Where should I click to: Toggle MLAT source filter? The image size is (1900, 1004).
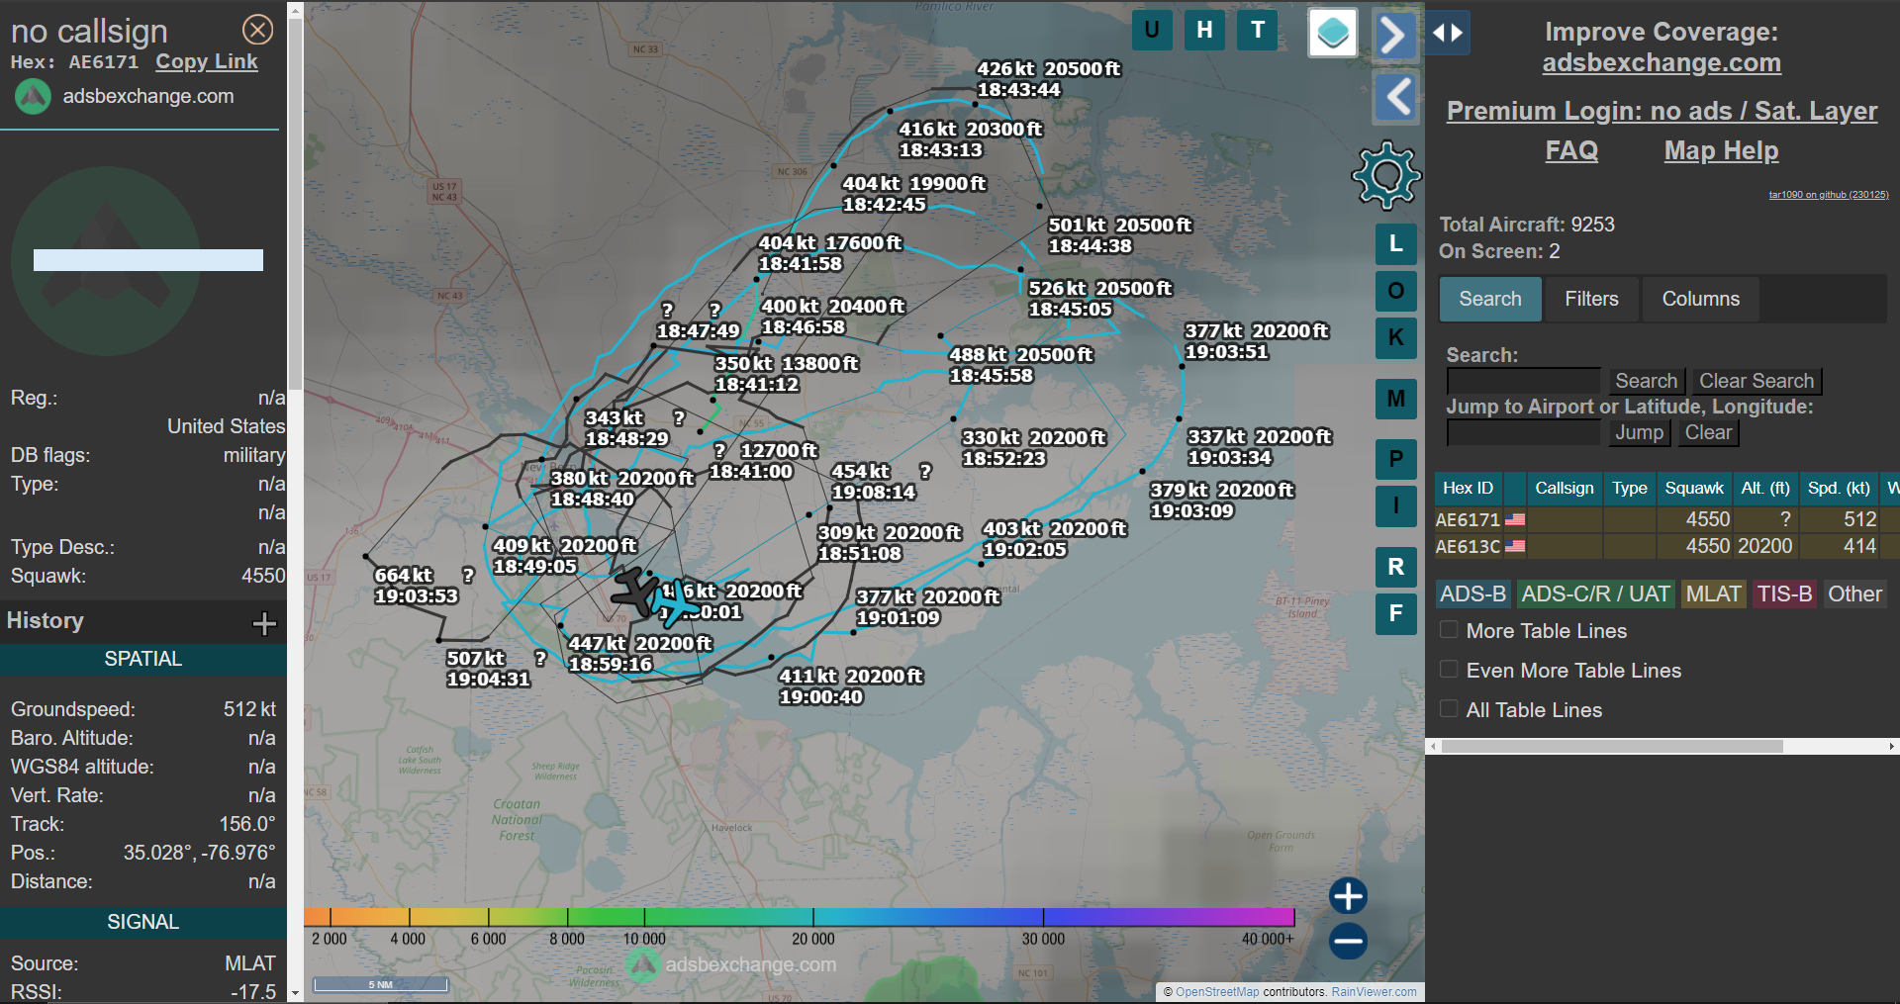point(1713,593)
